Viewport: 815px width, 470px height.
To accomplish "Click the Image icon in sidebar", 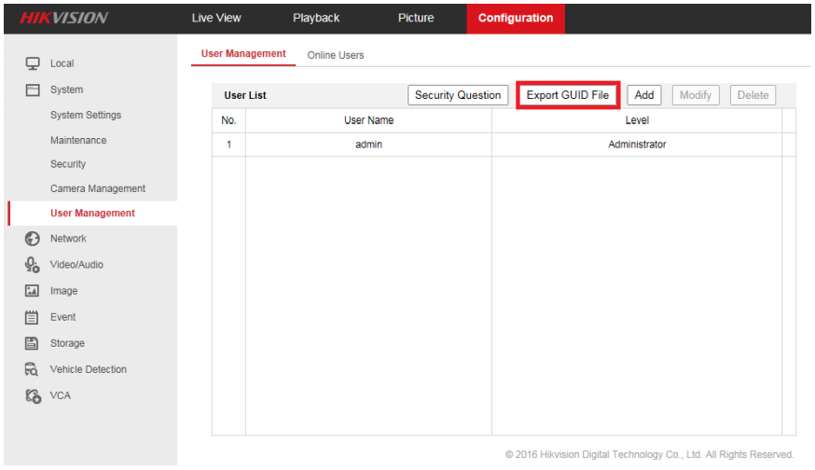I will click(32, 291).
